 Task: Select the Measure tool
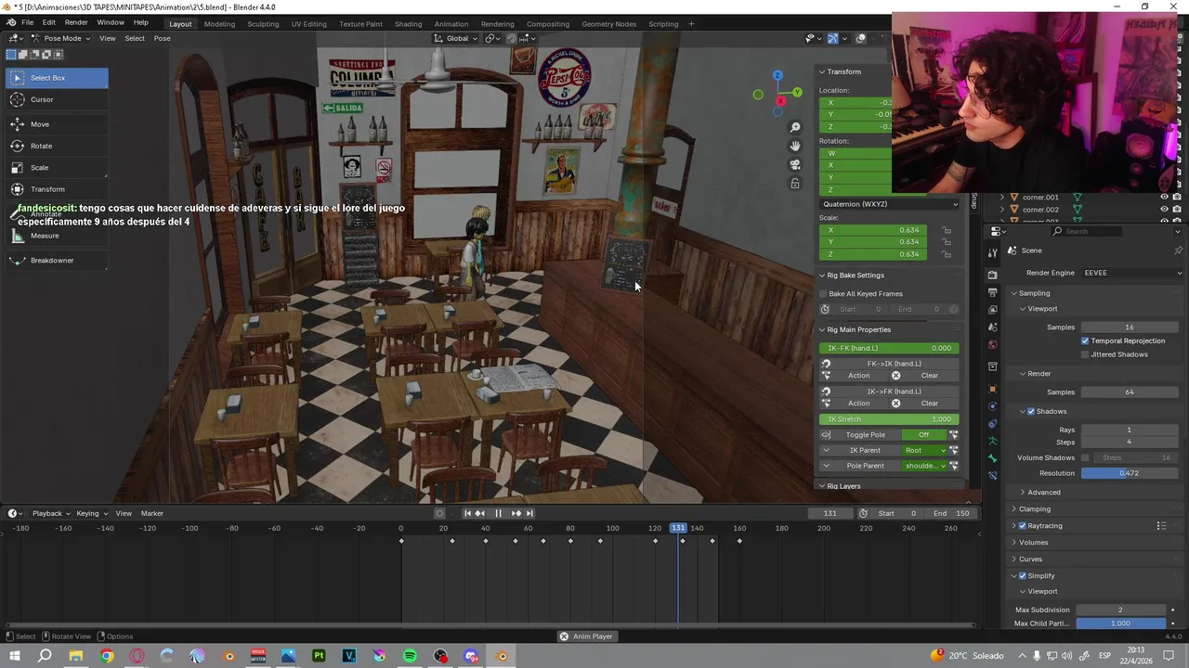(56, 236)
